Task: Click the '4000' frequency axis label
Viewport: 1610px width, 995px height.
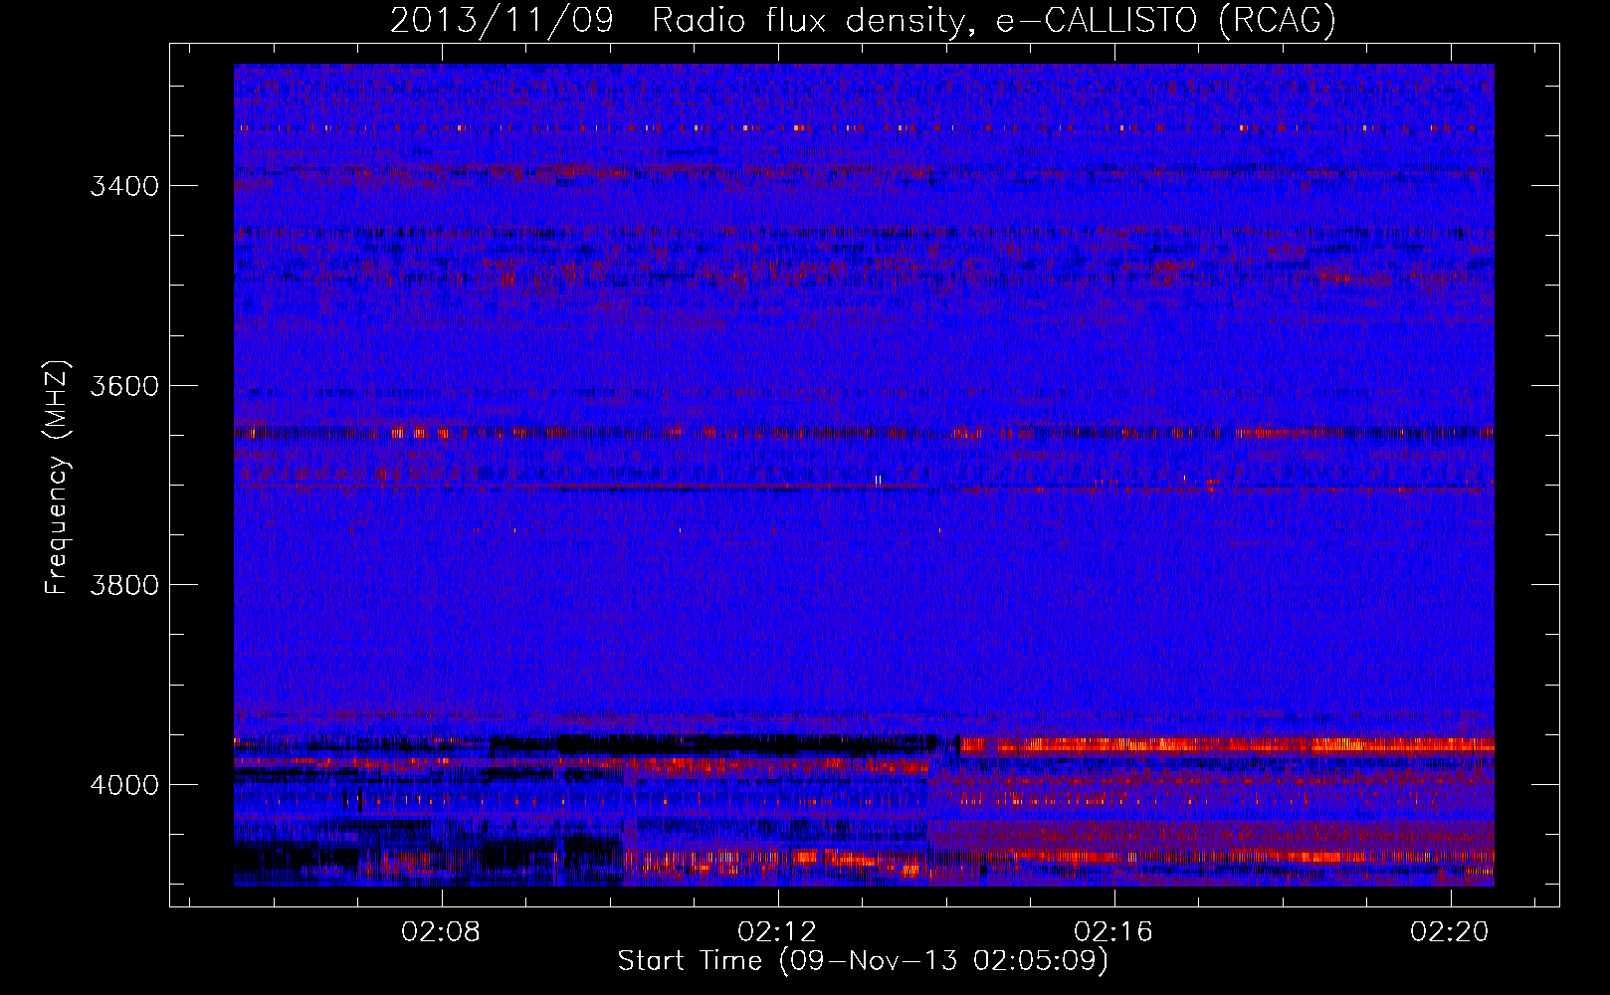Action: coord(124,785)
